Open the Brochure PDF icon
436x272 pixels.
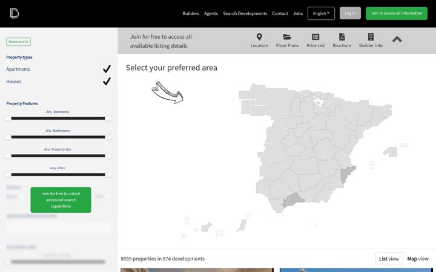pos(342,37)
